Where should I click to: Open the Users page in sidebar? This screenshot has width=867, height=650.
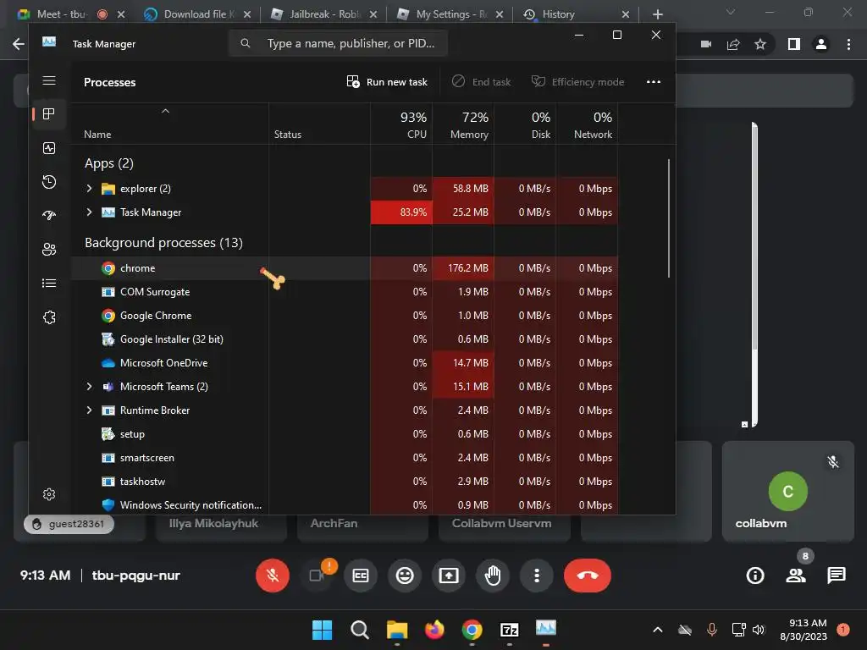coord(48,250)
